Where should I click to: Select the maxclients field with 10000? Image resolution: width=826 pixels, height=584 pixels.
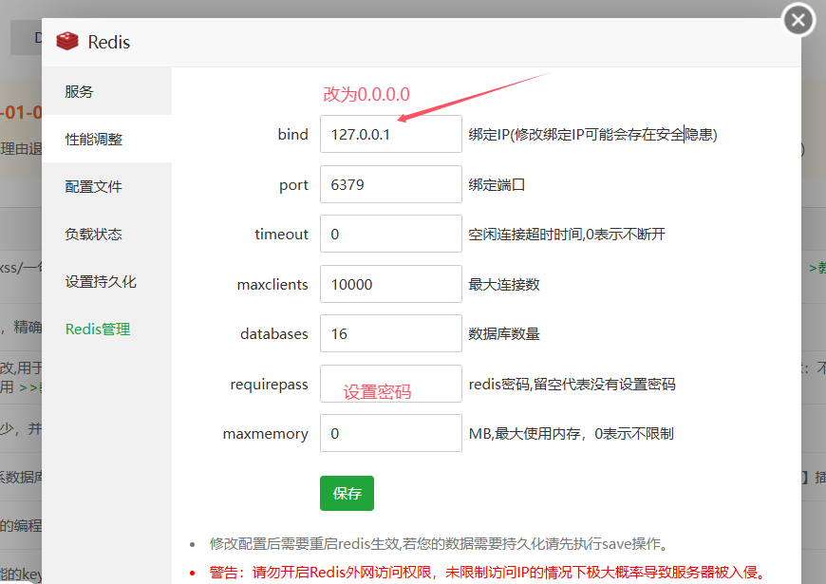[391, 284]
